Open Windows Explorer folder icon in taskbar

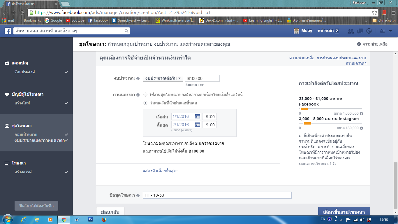(37, 220)
